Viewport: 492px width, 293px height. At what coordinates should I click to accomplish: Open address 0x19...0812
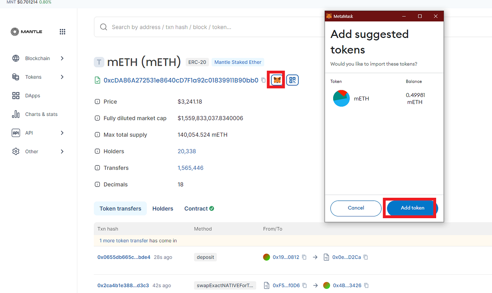point(286,257)
